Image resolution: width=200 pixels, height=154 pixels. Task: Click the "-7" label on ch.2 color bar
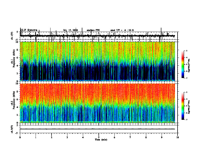click(x=186, y=120)
